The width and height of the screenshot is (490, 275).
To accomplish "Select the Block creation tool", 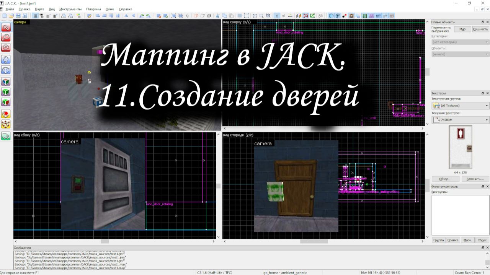I will [x=6, y=70].
